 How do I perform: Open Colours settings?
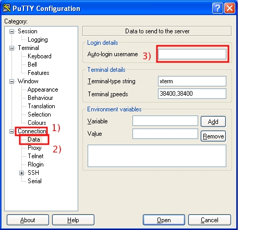[x=37, y=123]
